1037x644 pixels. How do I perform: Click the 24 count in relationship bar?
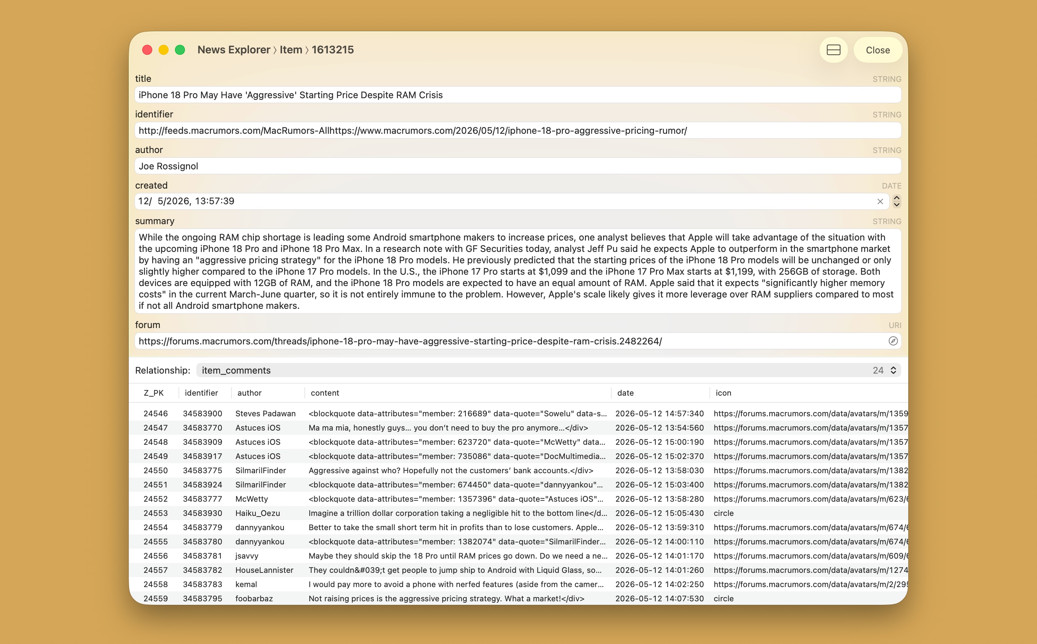[878, 370]
